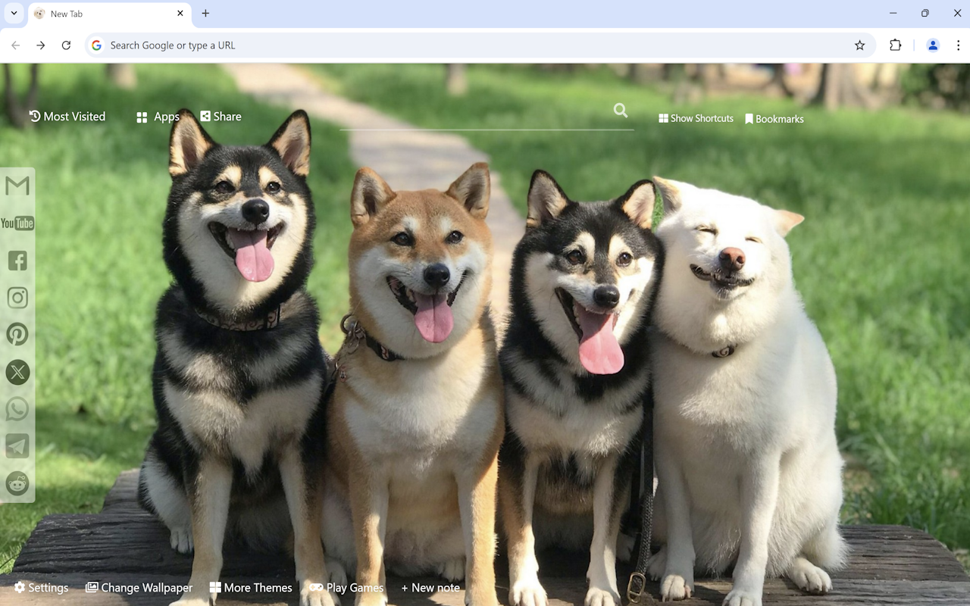Open Gmail from the sidebar
Screen dimensions: 970x606
pyautogui.click(x=17, y=186)
